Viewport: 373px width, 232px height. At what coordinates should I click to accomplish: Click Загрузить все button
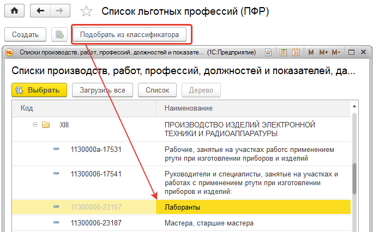click(x=103, y=90)
